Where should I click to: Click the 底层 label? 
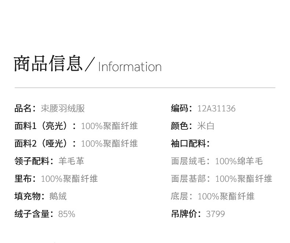180,196
